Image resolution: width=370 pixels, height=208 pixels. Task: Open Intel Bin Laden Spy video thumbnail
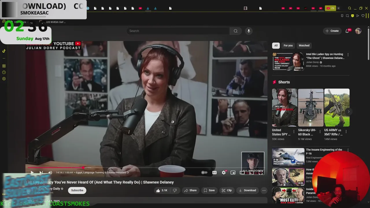(x=288, y=61)
